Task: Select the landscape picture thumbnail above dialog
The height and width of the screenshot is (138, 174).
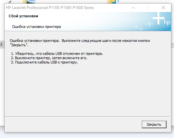Action: 31,2
